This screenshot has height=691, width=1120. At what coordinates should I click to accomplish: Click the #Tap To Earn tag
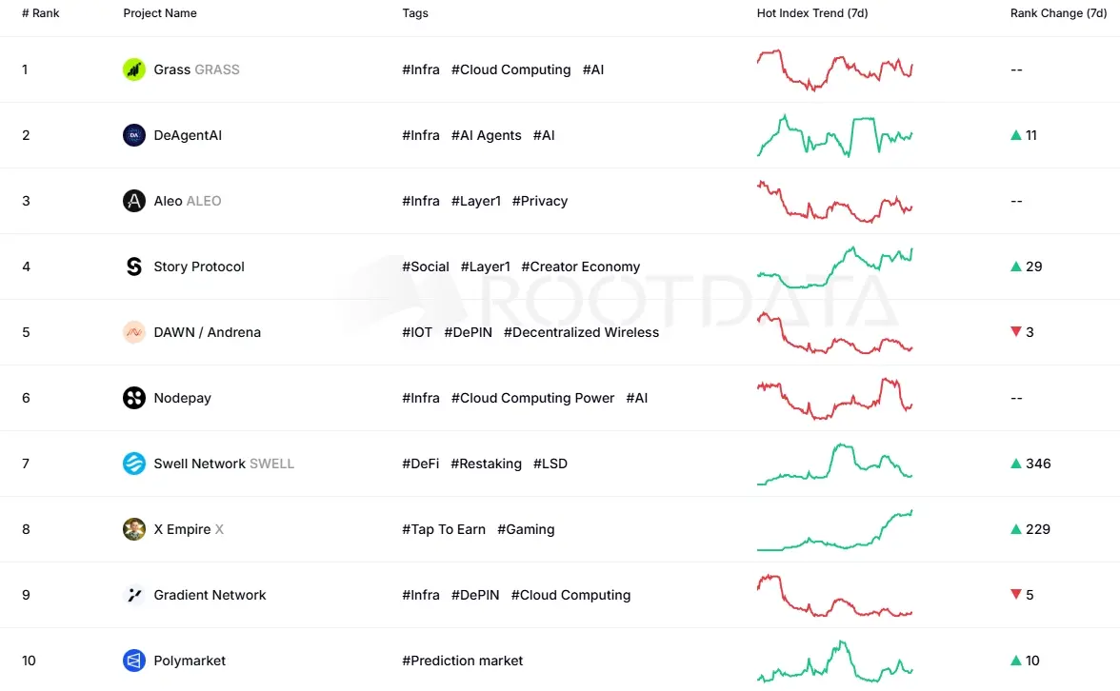(x=444, y=529)
